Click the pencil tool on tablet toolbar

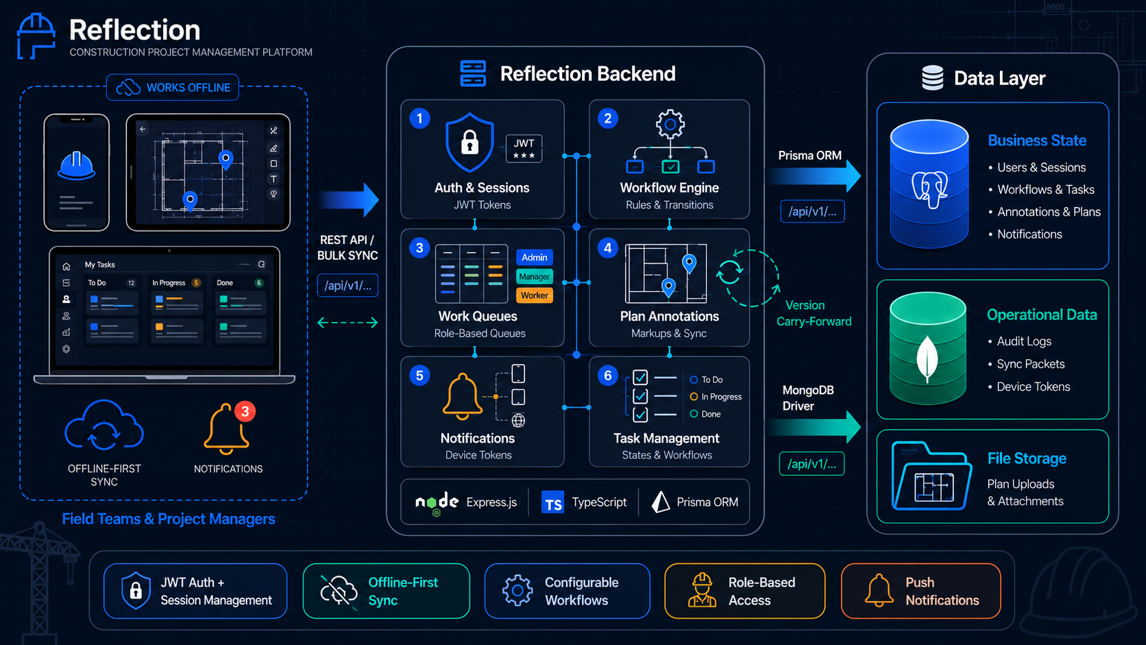point(273,148)
